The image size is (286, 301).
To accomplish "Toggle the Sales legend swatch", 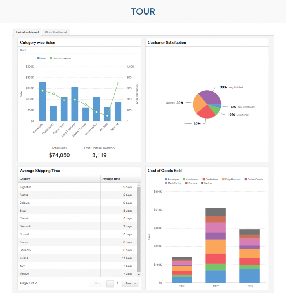I will pyautogui.click(x=38, y=58).
